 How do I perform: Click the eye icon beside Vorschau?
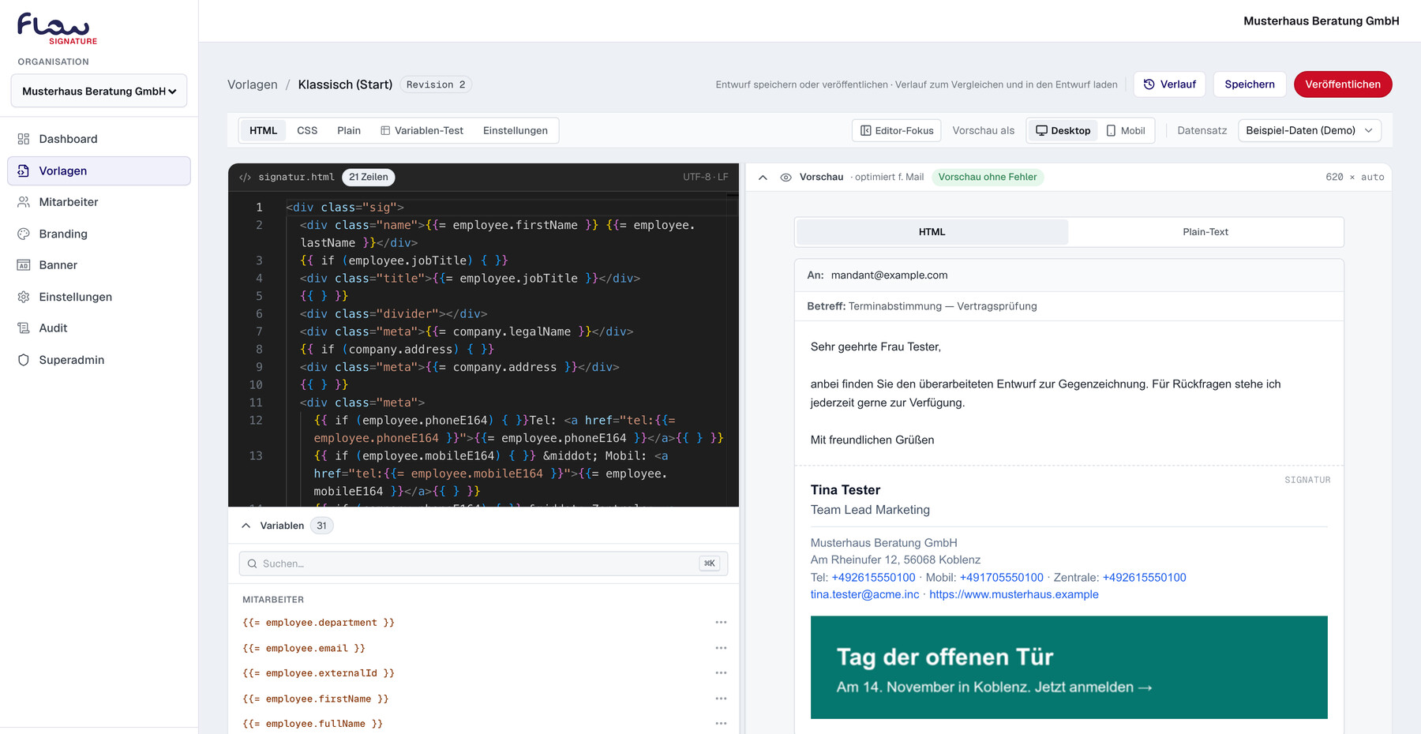coord(785,177)
